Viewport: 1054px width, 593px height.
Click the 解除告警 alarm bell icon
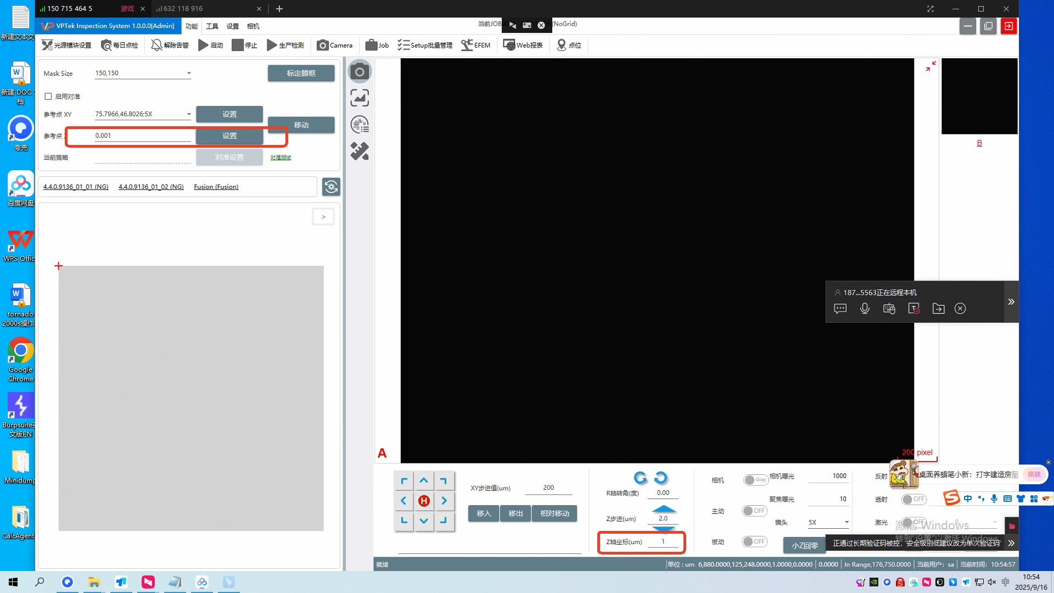click(156, 45)
